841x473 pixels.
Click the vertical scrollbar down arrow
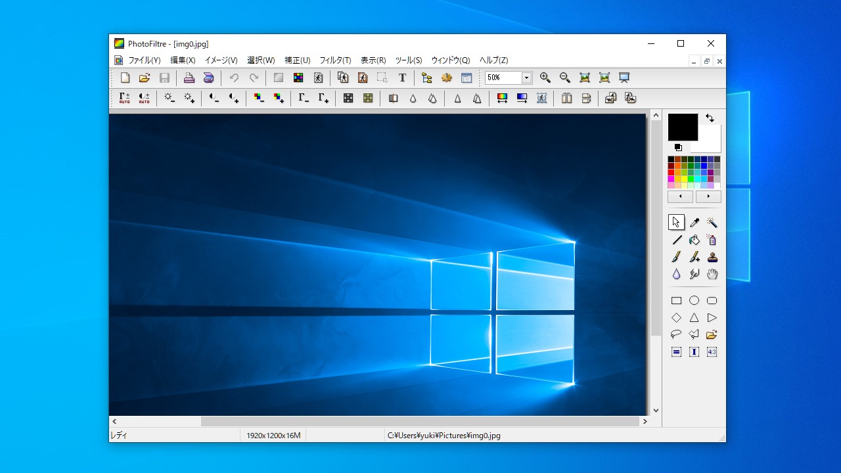point(656,411)
